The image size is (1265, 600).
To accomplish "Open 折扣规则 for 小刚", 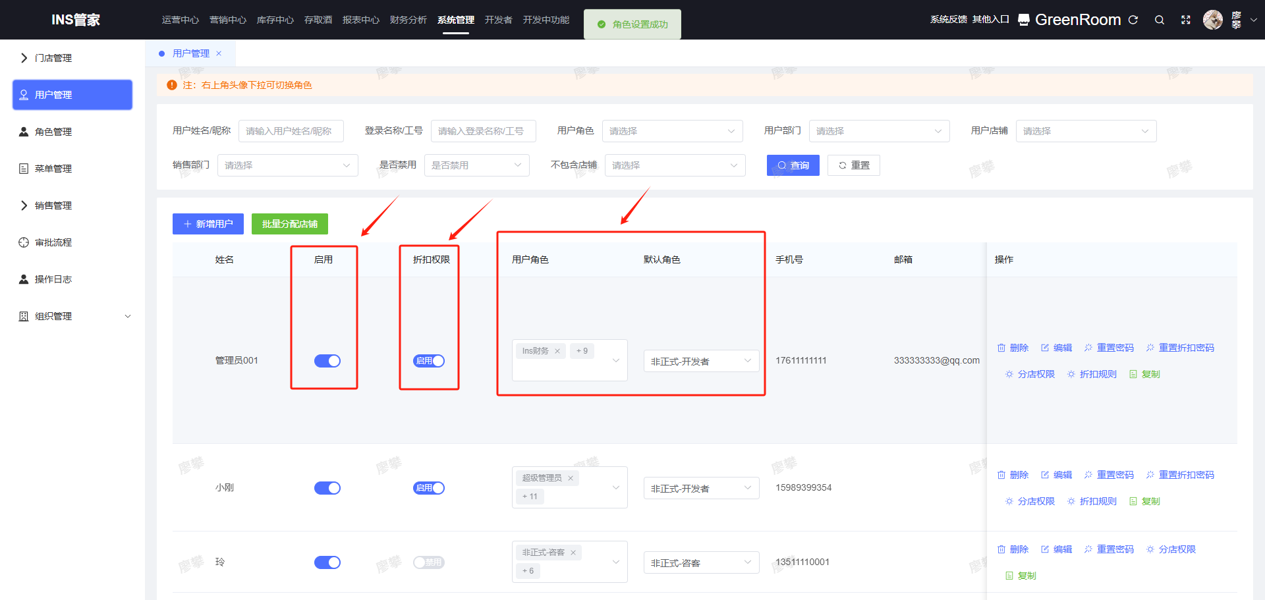I will [x=1092, y=501].
